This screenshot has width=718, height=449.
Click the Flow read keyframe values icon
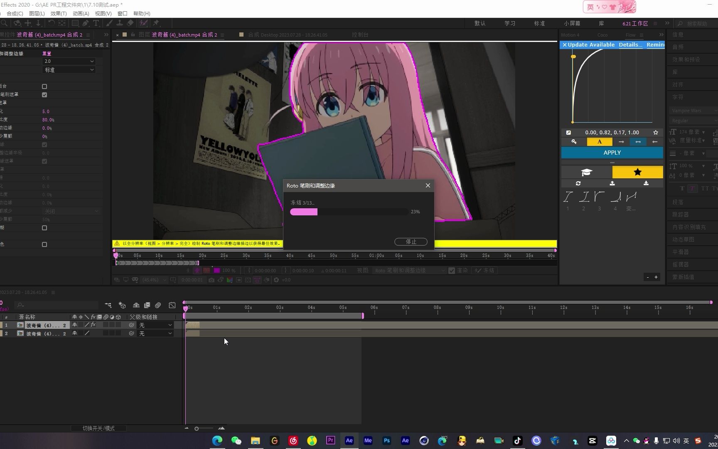[x=574, y=142]
